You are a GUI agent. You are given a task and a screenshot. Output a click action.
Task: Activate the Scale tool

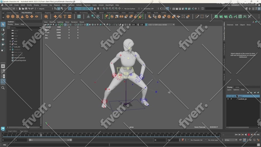coord(3,50)
